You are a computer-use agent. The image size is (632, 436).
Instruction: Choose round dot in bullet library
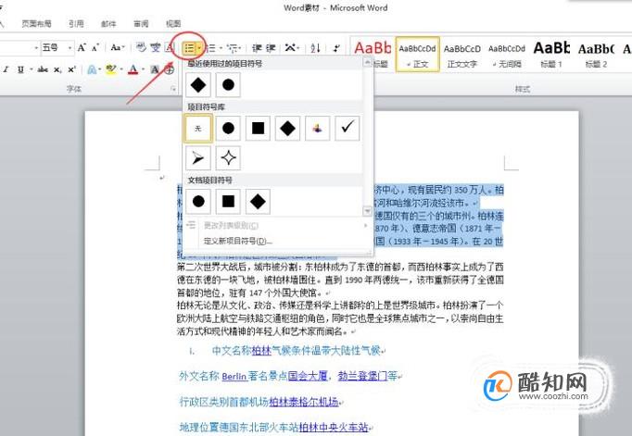click(x=228, y=129)
